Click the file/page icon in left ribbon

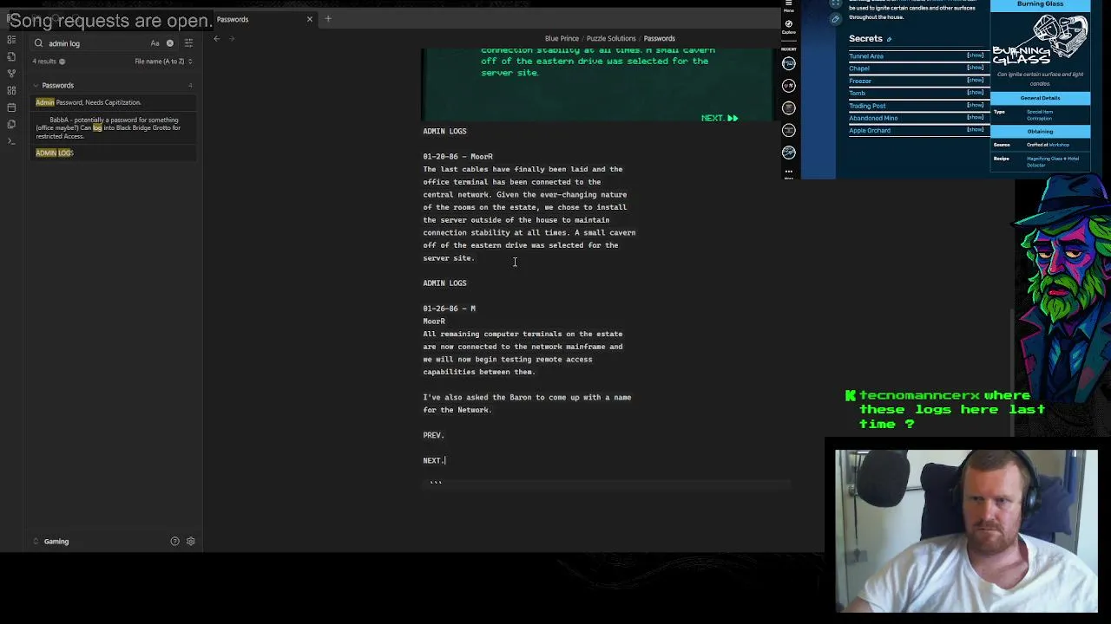[x=11, y=57]
